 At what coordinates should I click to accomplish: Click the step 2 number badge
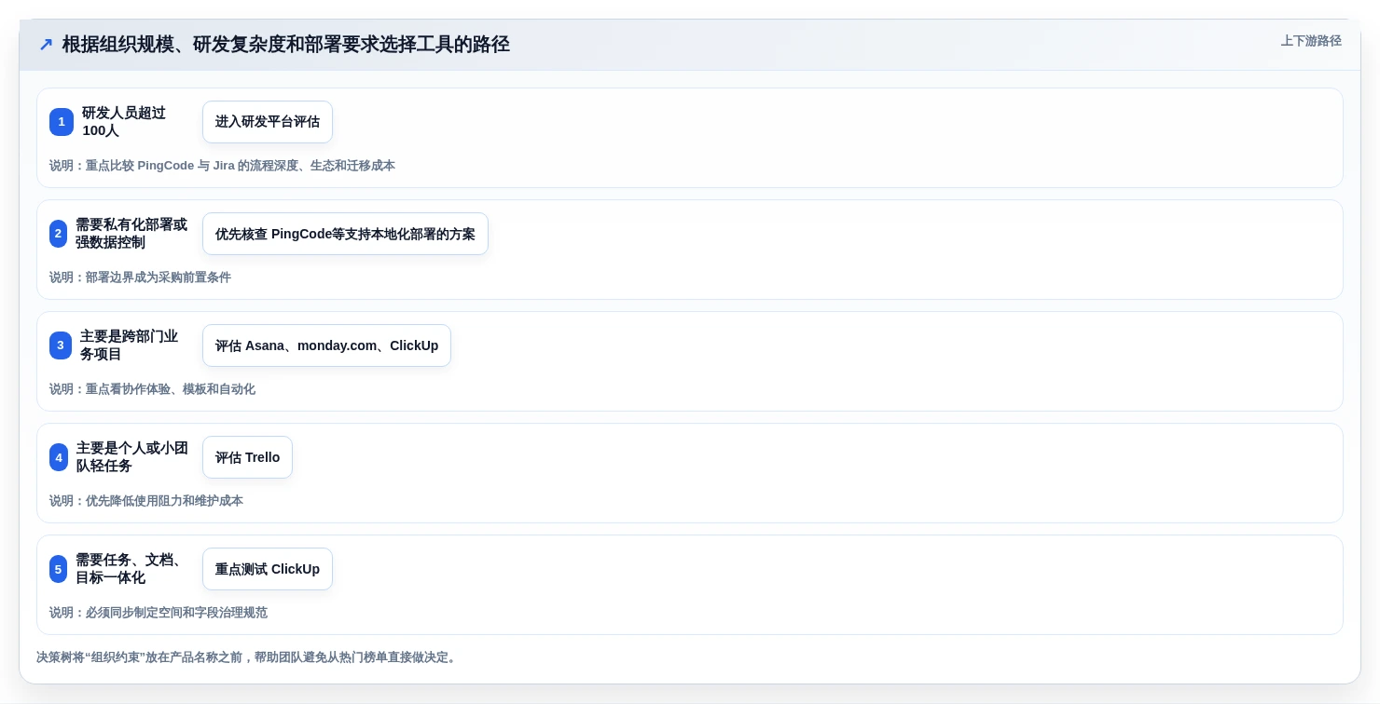coord(58,234)
